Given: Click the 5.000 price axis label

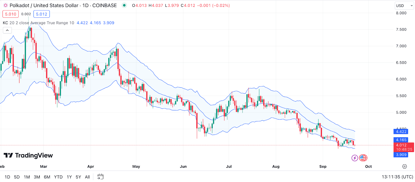Looking at the screenshot, I should (401, 112).
